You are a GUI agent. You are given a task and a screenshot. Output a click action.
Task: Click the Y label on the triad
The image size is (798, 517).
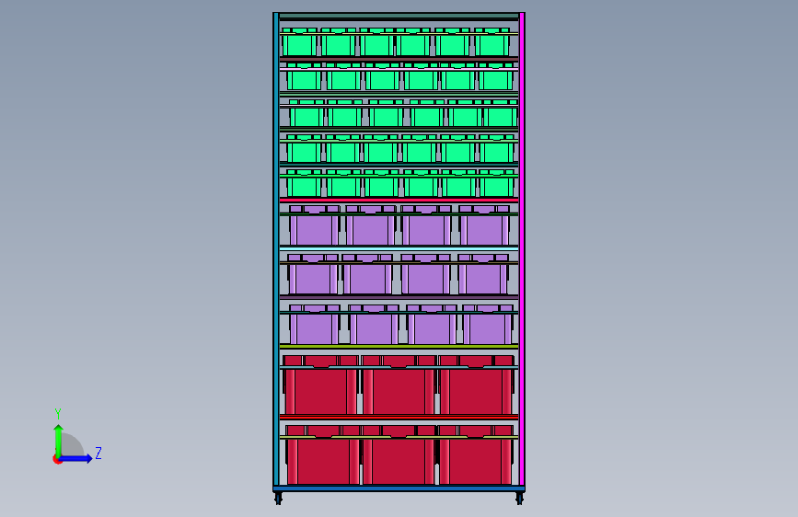[x=58, y=413]
